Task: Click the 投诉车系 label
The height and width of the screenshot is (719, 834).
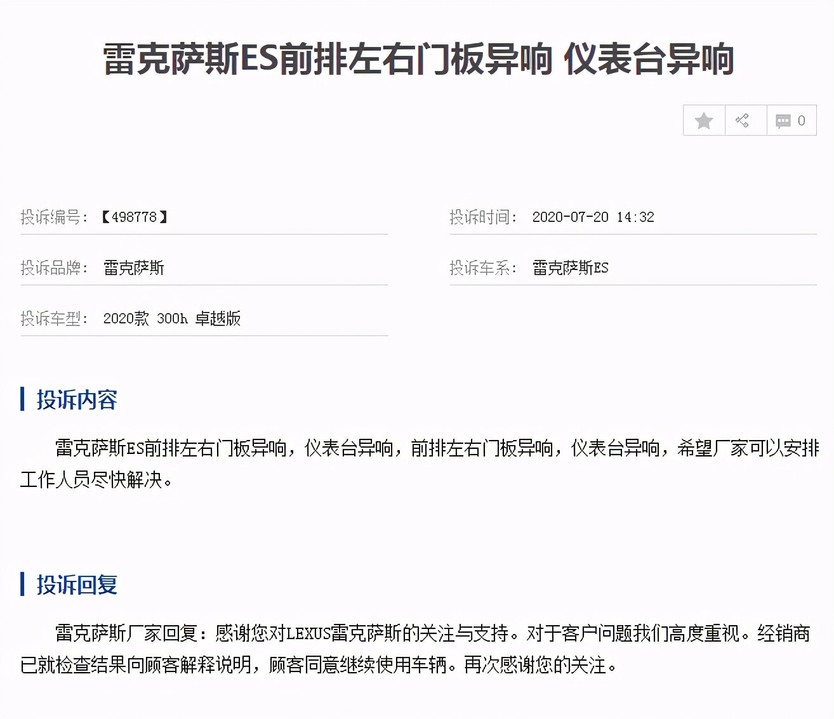Action: [483, 268]
